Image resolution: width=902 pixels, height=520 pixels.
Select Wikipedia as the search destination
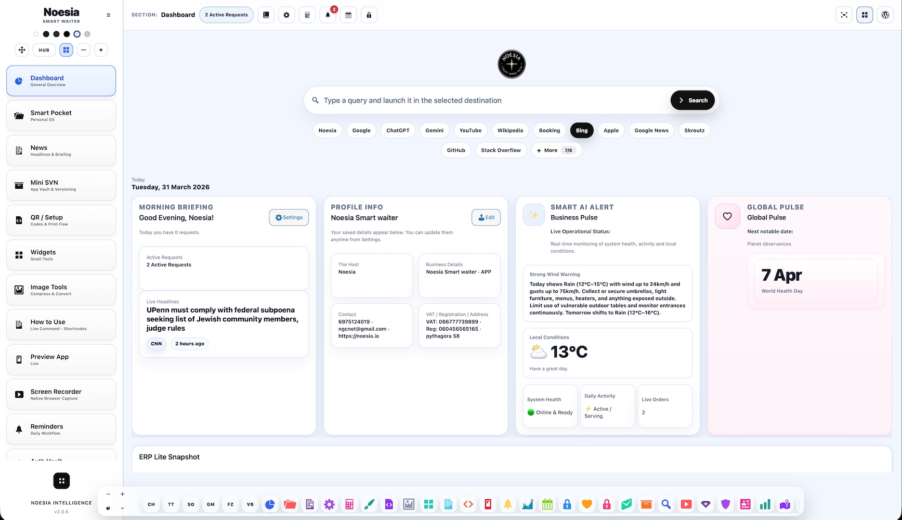510,131
